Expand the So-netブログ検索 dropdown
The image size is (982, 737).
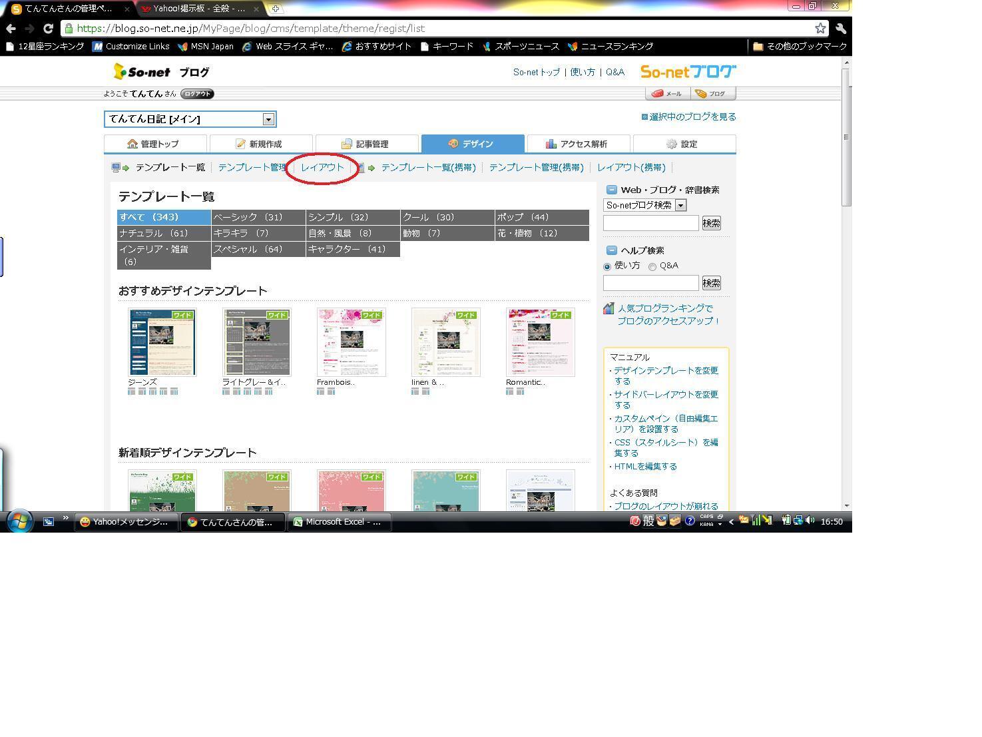[x=644, y=205]
